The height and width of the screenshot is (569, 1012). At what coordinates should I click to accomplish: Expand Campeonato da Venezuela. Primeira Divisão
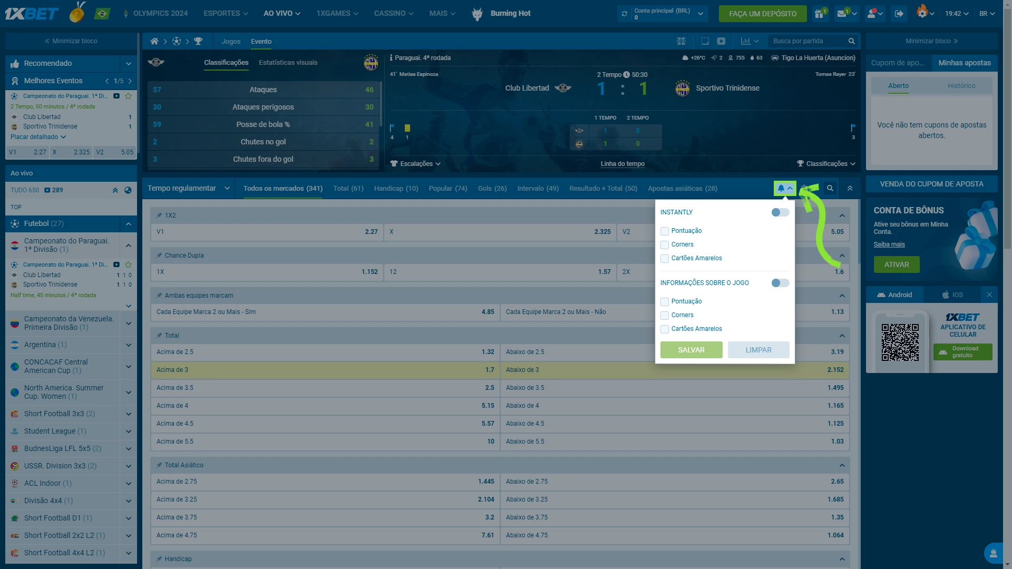[x=128, y=323]
